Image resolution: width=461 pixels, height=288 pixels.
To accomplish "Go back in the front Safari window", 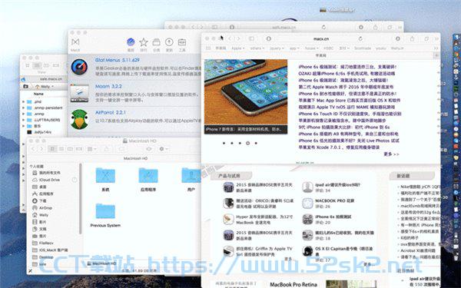I will [230, 39].
